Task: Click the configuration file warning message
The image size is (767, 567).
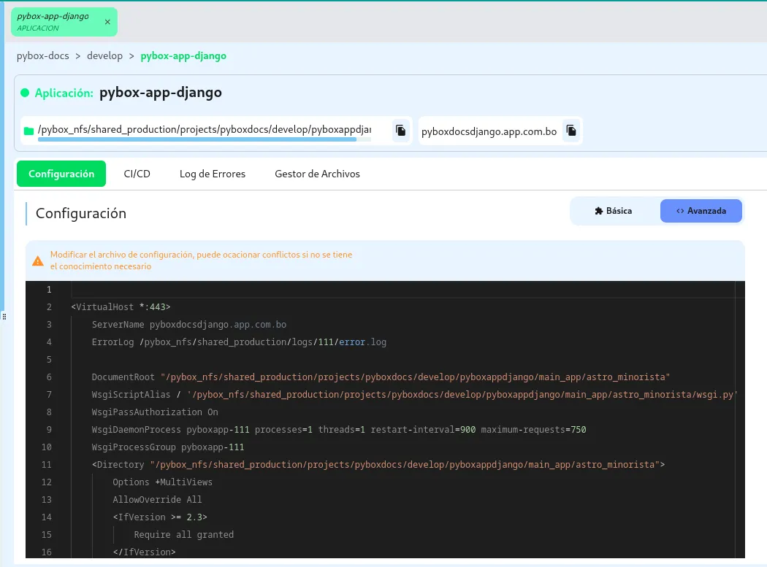Action: 201,261
